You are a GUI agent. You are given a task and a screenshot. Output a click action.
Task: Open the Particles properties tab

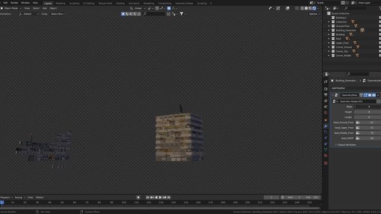click(326, 132)
